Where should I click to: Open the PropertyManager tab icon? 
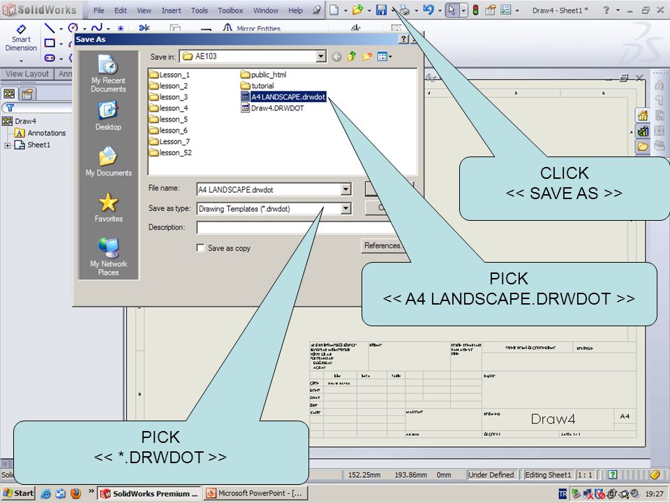pyautogui.click(x=27, y=94)
